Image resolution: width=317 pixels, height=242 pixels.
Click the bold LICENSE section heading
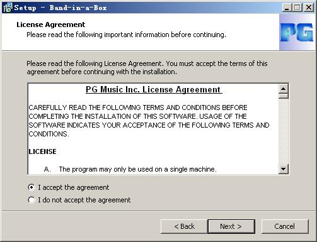(42, 151)
